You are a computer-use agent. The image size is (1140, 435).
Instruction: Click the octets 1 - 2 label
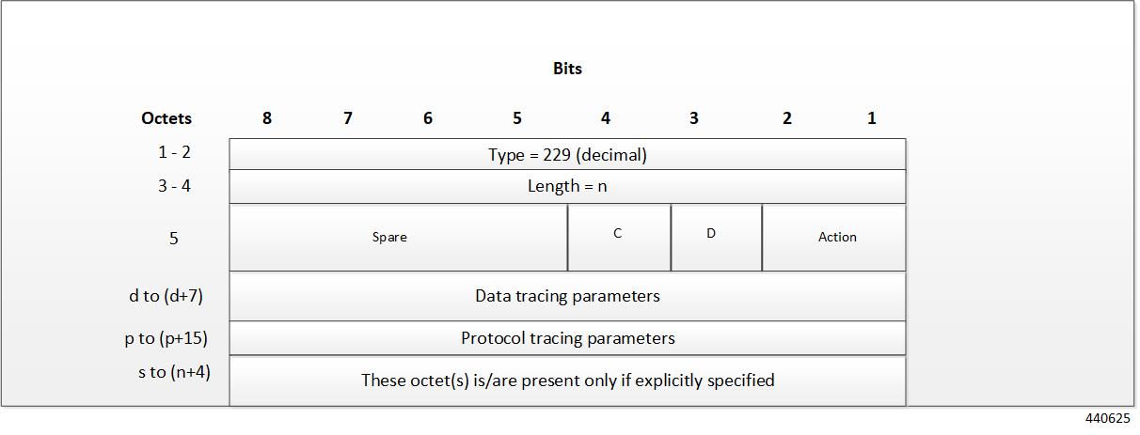(174, 152)
